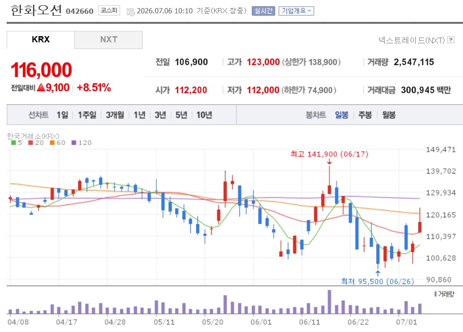Select the 3개월 line chart period
The image size is (463, 332).
[x=115, y=115]
